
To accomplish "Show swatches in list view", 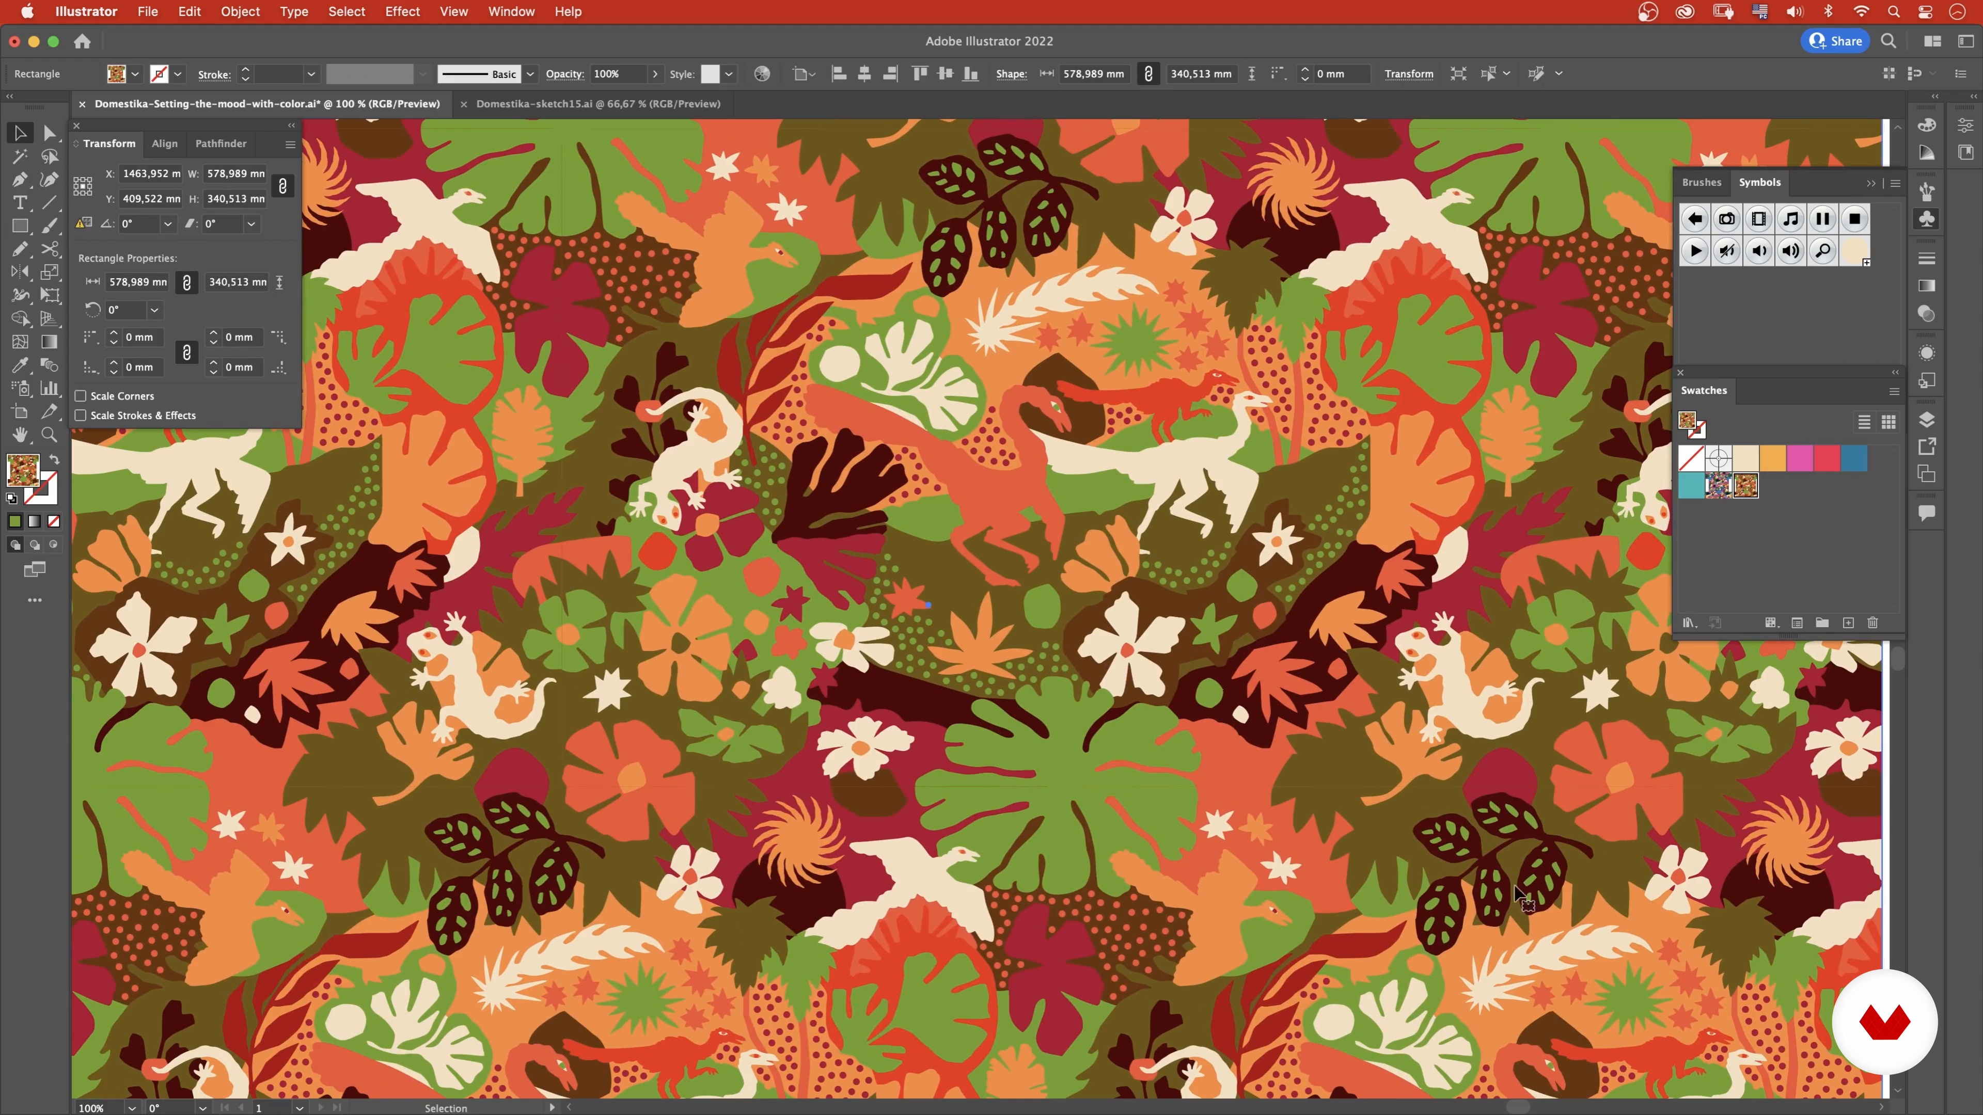I will coord(1864,422).
